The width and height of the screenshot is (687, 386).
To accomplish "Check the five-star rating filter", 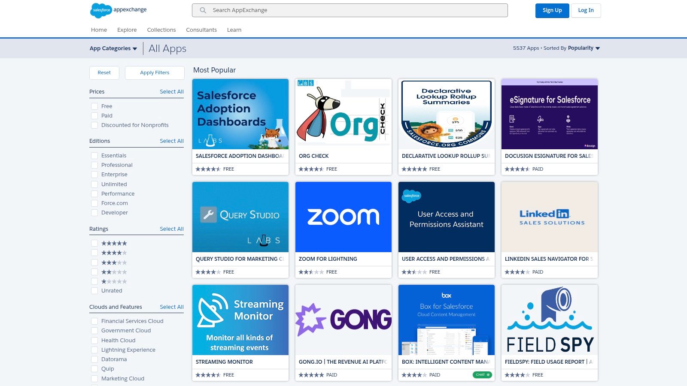I will (94, 243).
